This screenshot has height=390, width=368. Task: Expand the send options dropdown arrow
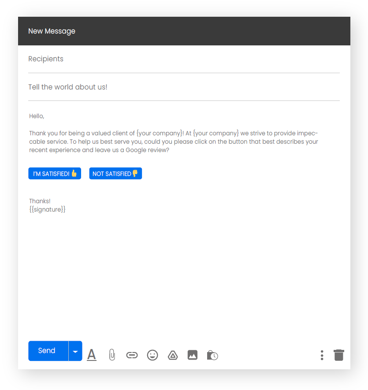pyautogui.click(x=75, y=351)
